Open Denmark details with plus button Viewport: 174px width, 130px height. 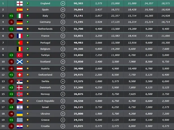coord(63,88)
